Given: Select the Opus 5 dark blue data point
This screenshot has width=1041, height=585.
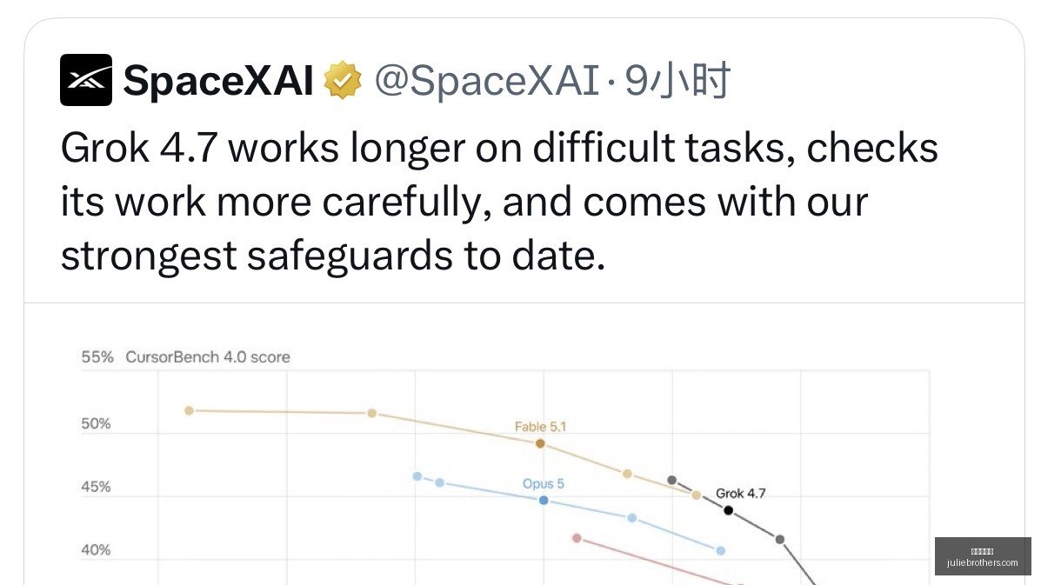Looking at the screenshot, I should [544, 500].
